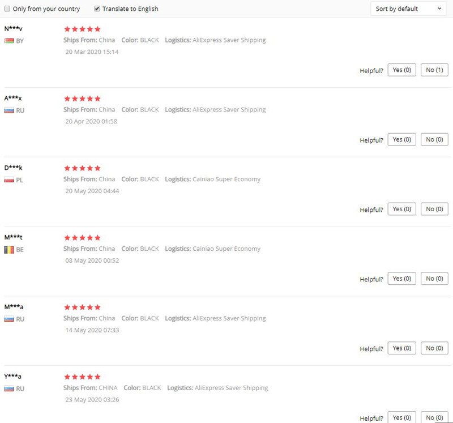Enable the Only from your country checkbox
The height and width of the screenshot is (423, 453).
[x=7, y=8]
